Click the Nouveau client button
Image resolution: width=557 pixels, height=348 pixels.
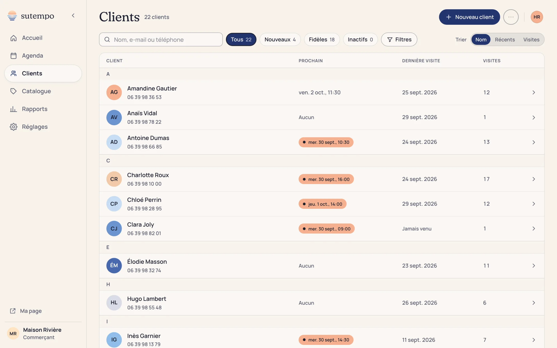pyautogui.click(x=469, y=17)
